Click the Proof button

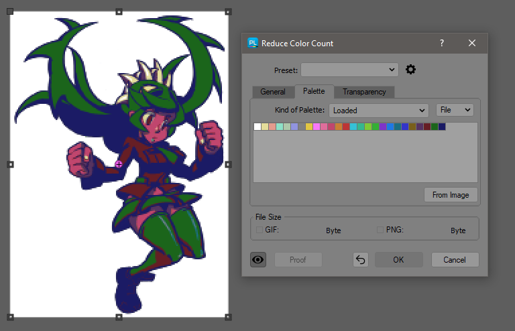(298, 260)
